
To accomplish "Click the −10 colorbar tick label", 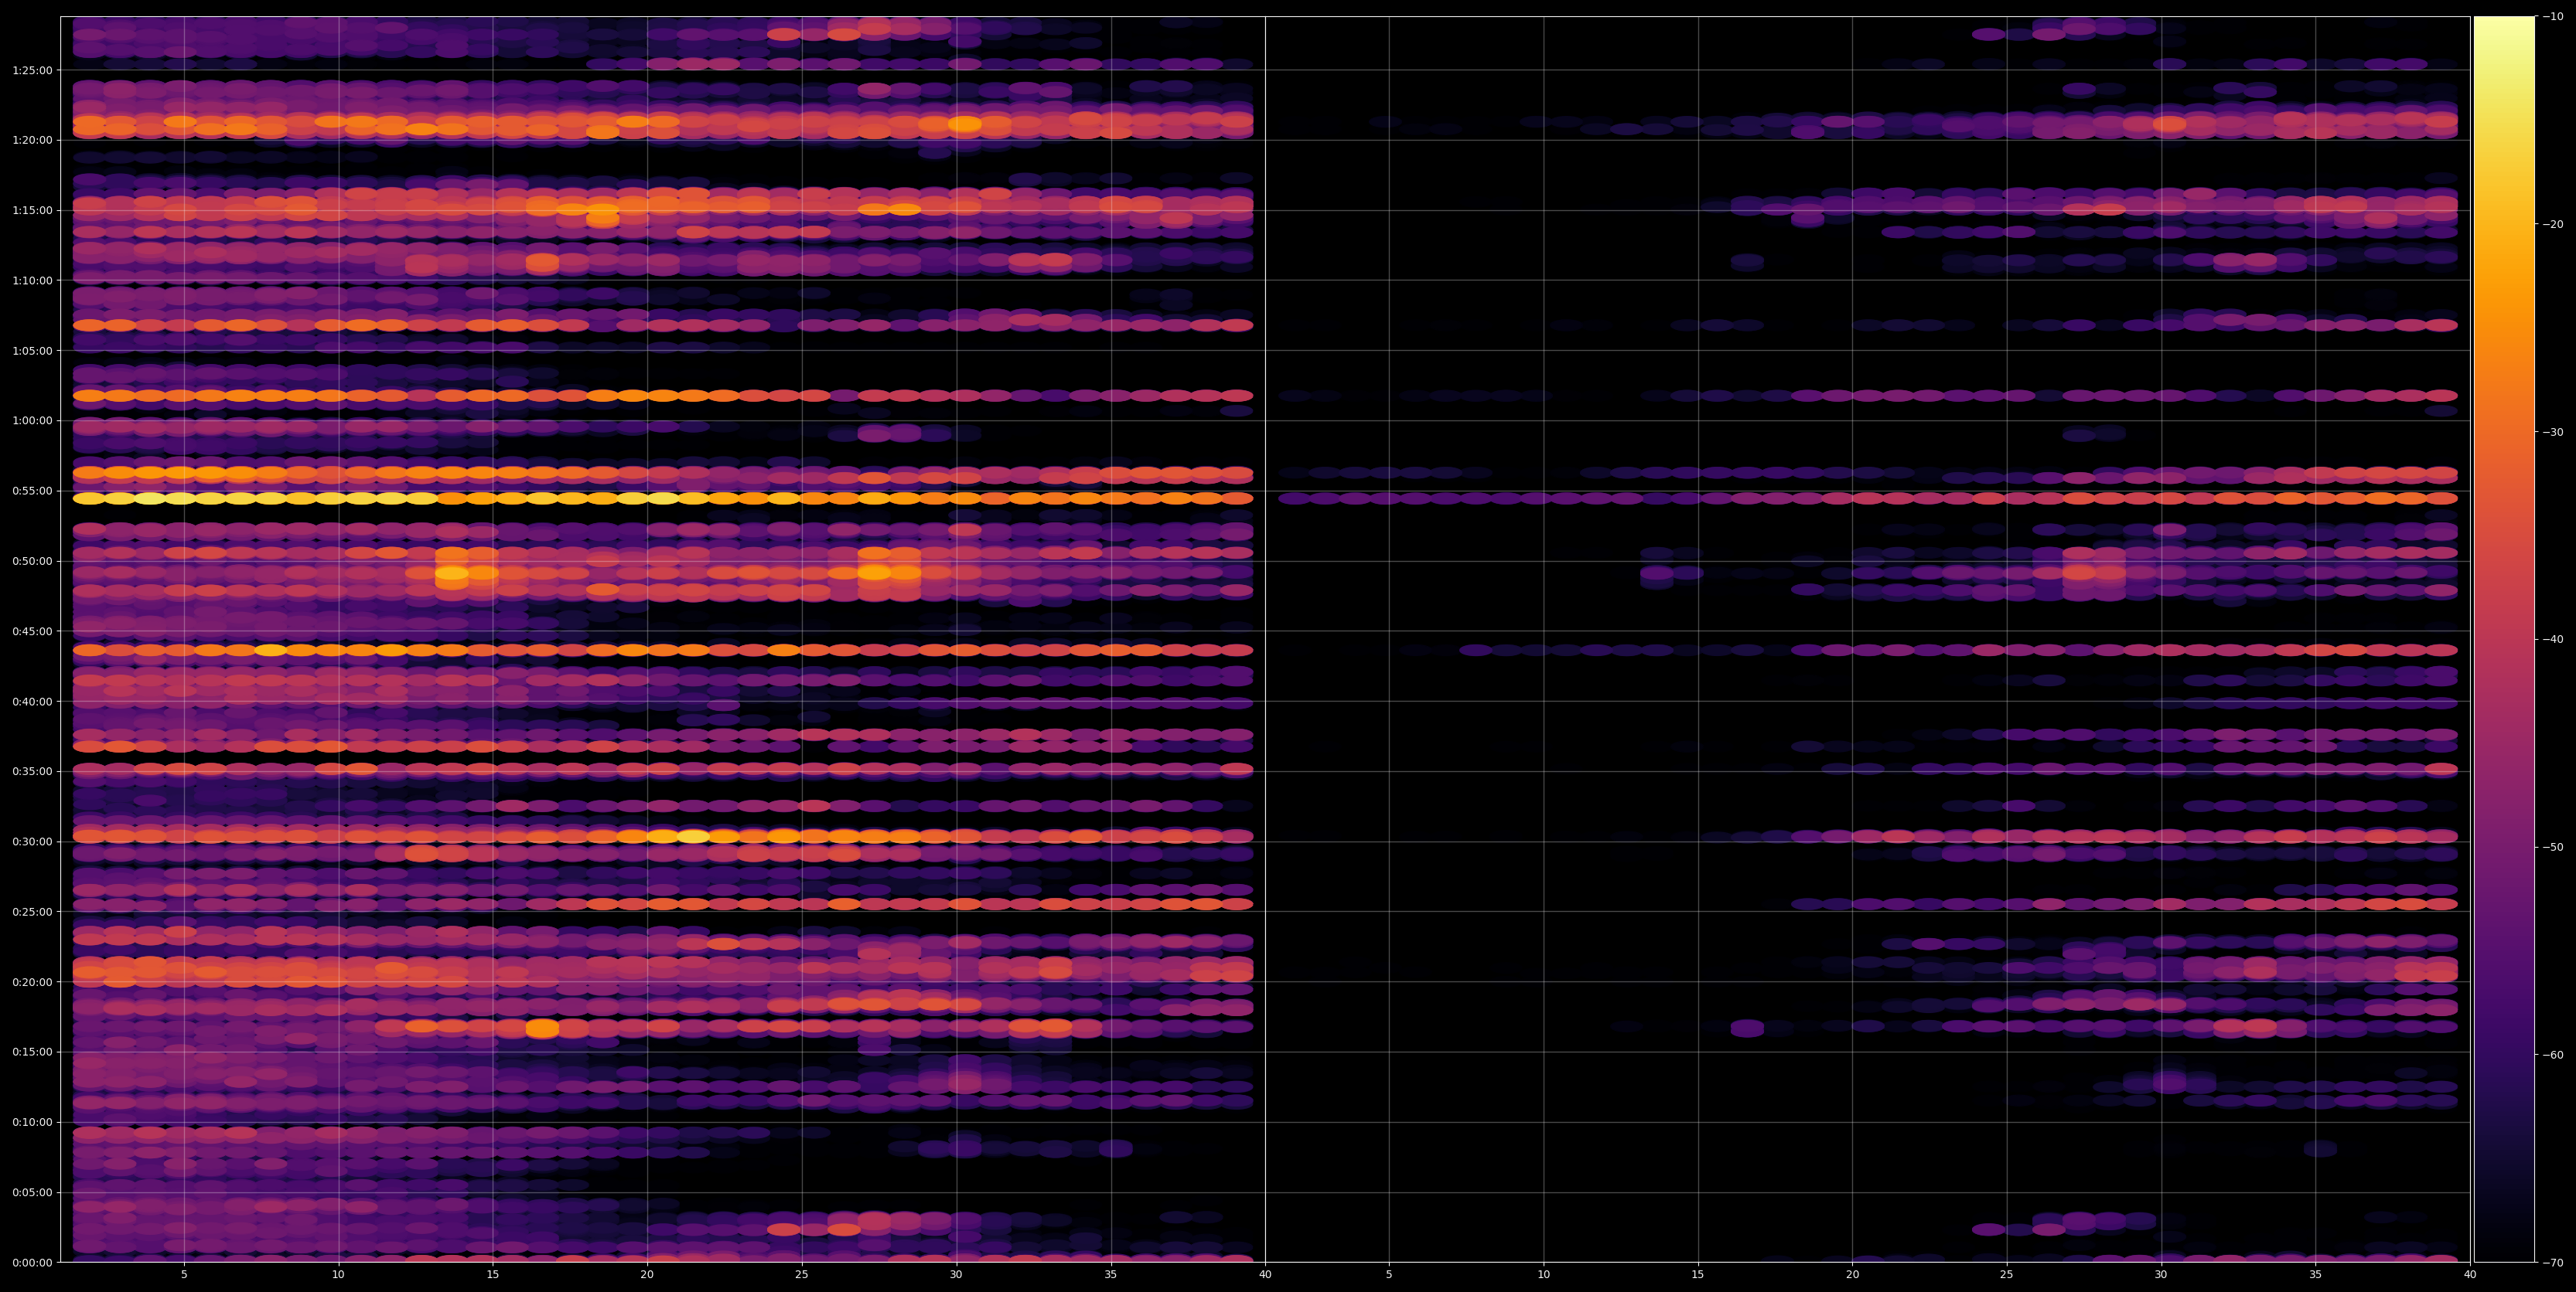I will (x=2553, y=17).
